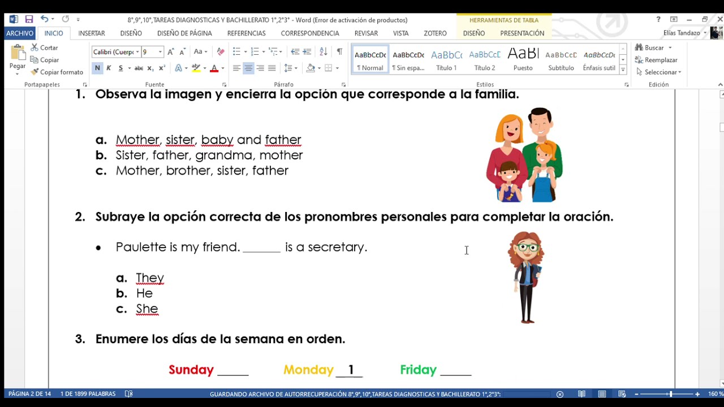Open line spacing dropdown
This screenshot has height=407, width=724.
point(291,68)
